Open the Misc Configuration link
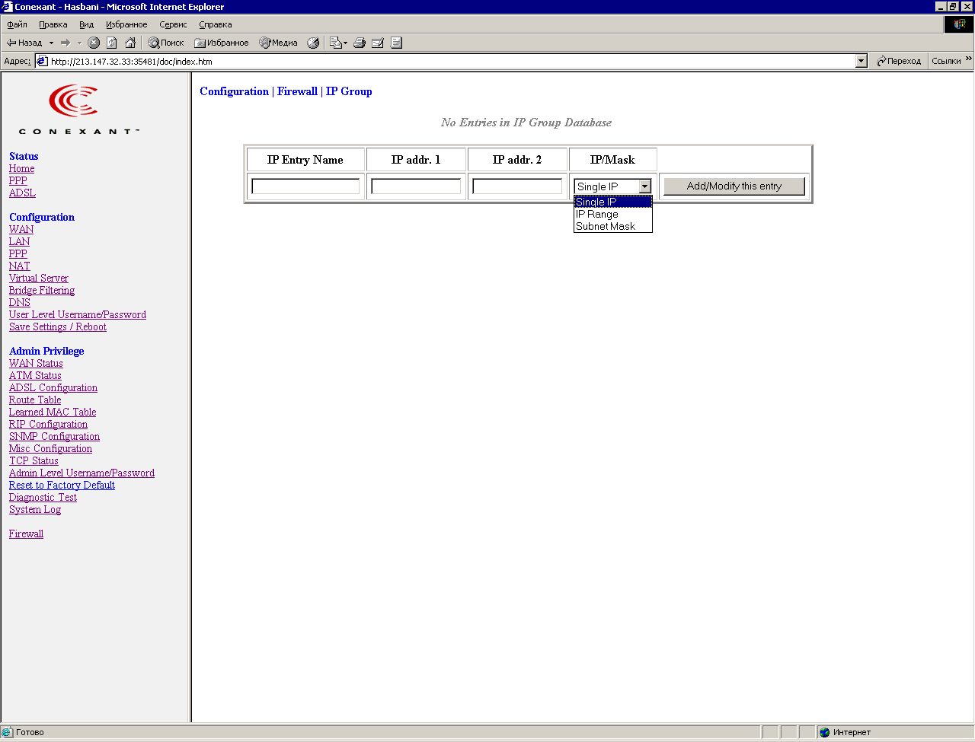 pos(50,449)
